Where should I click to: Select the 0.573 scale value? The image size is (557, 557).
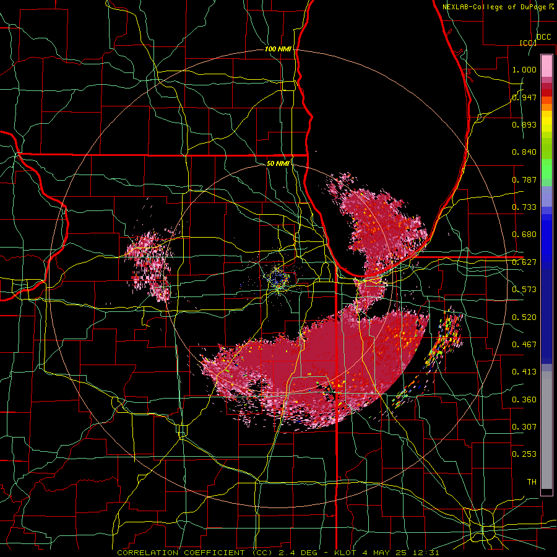(524, 290)
